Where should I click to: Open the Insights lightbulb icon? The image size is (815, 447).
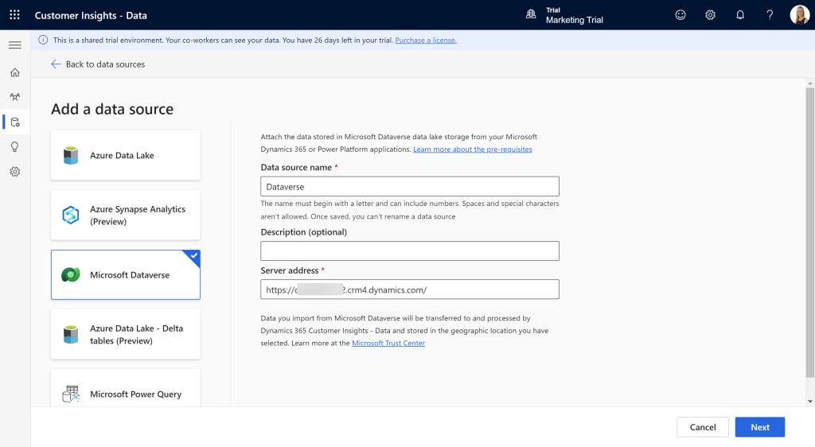[14, 146]
